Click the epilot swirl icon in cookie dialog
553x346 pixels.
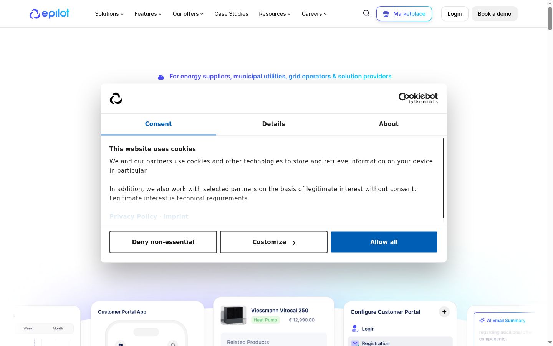coord(116,98)
